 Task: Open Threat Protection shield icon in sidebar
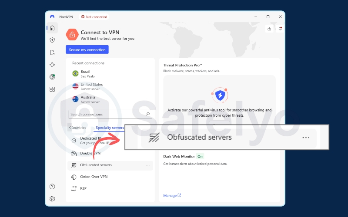click(52, 40)
